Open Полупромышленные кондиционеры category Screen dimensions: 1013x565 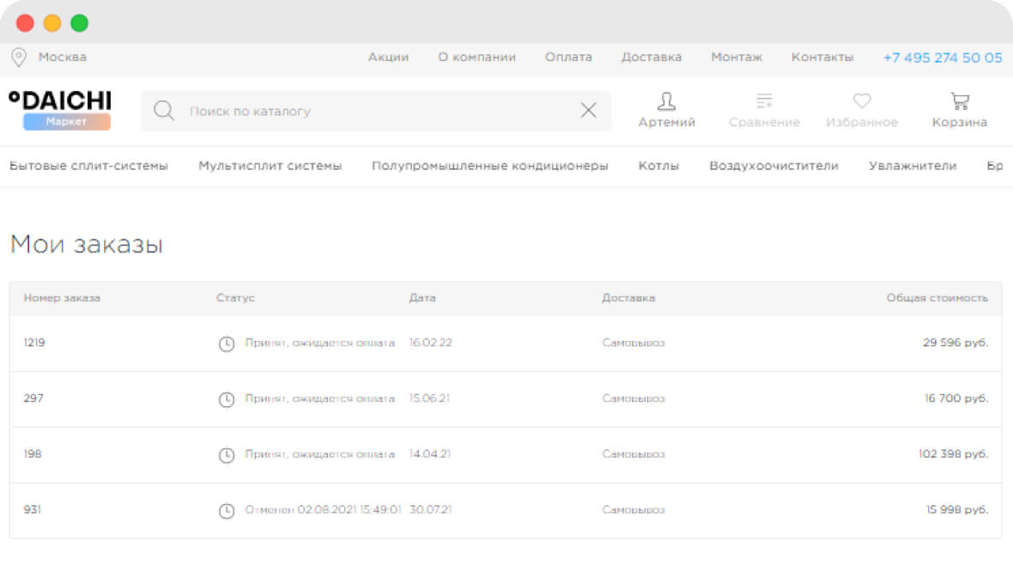[489, 166]
